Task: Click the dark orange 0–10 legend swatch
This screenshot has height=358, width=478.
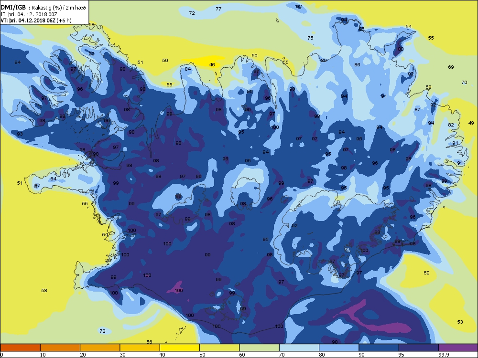Action: [20, 347]
